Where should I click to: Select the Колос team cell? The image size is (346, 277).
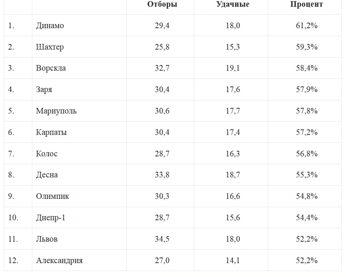(x=47, y=154)
